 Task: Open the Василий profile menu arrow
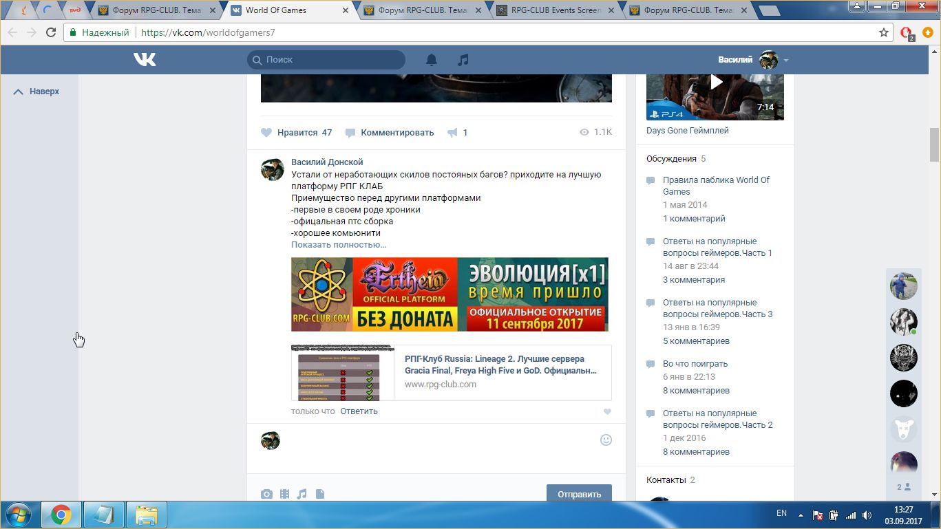click(786, 61)
